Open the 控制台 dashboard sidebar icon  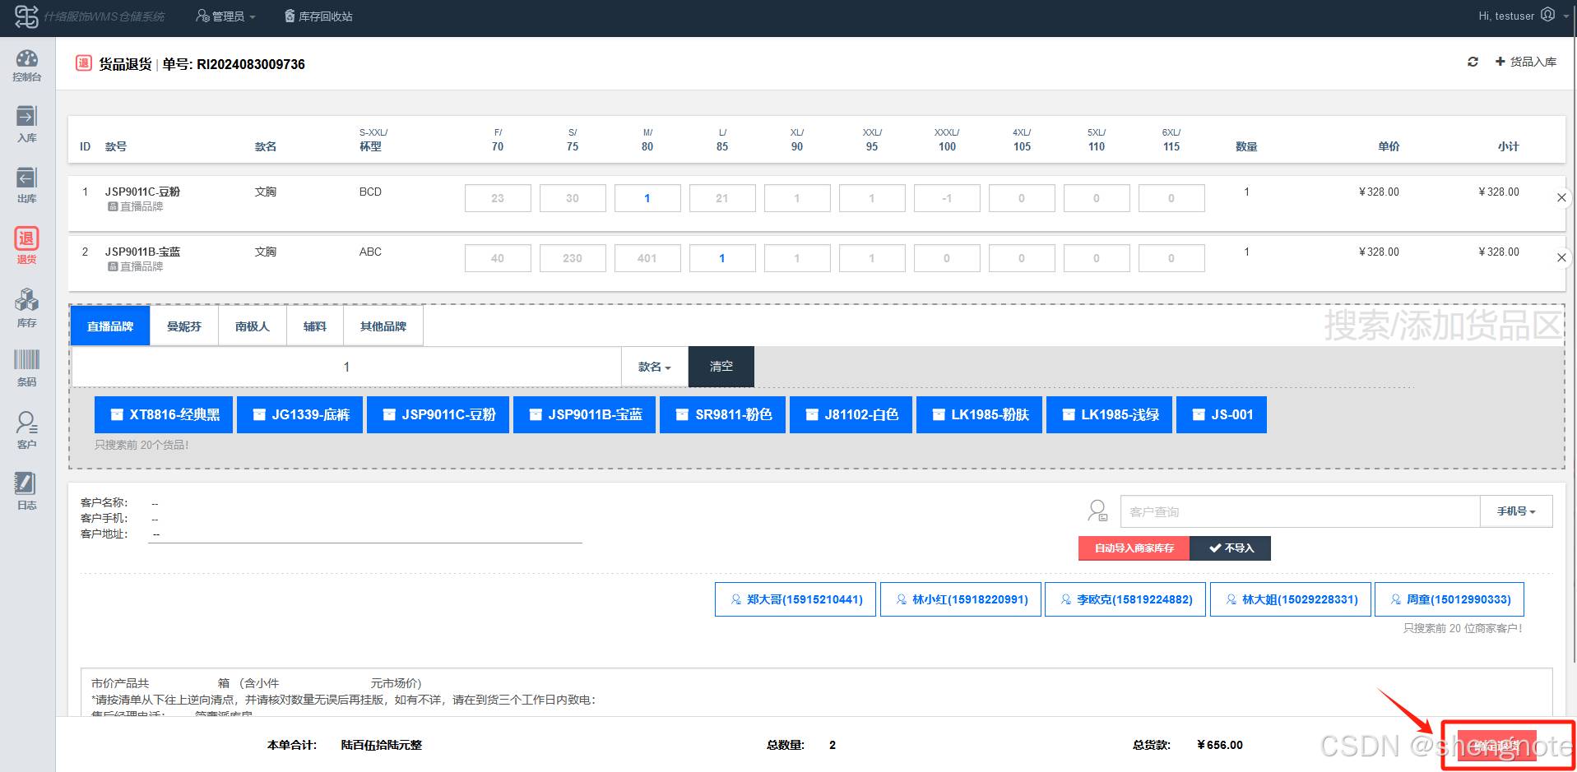click(x=26, y=65)
